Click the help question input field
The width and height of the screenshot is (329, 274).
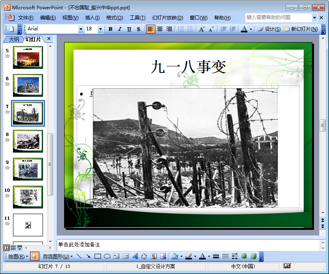pos(278,17)
